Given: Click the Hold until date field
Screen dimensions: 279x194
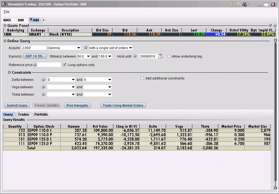Looking at the screenshot, I should (148, 56).
